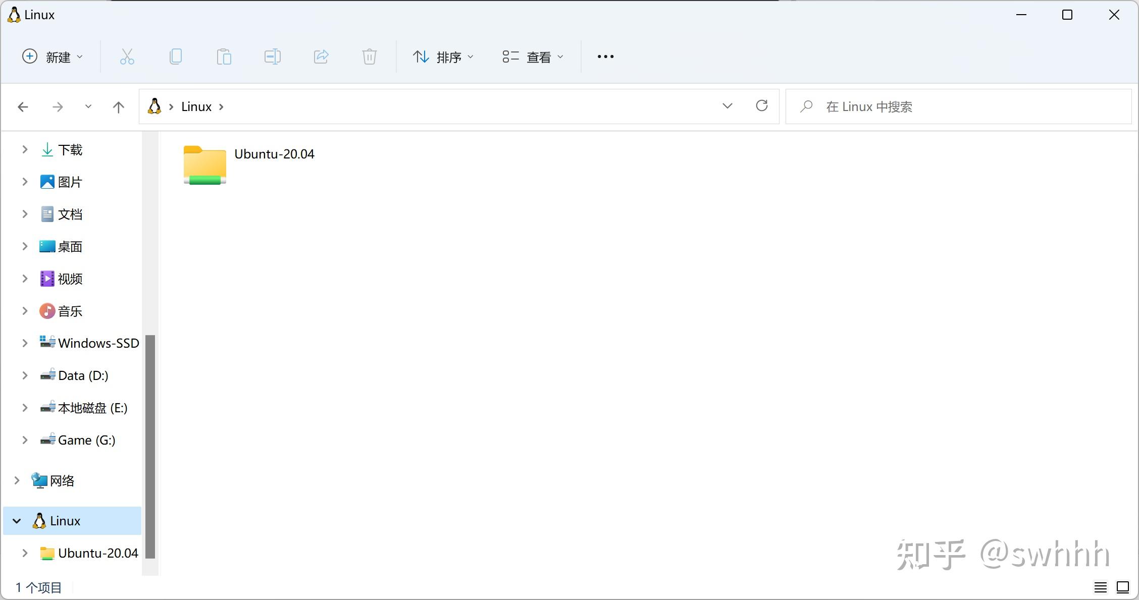Expand the Windows-SSD drive node
Viewport: 1139px width, 600px height.
click(x=25, y=343)
